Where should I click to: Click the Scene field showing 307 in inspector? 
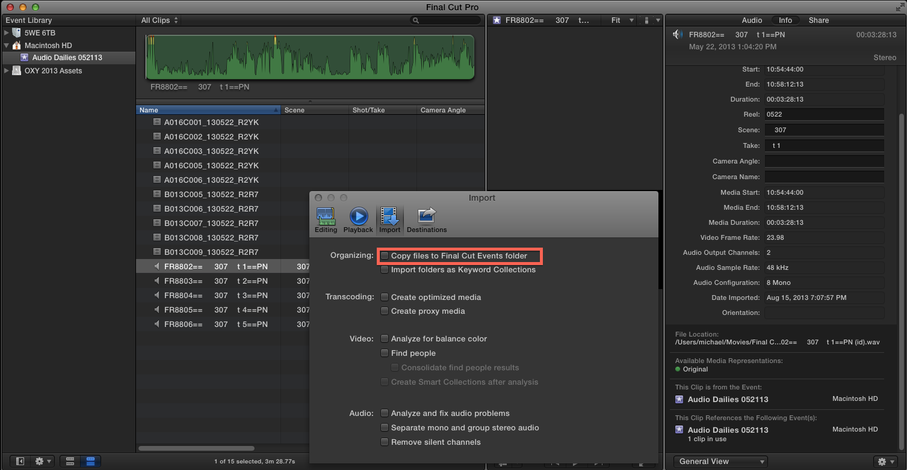coord(824,130)
